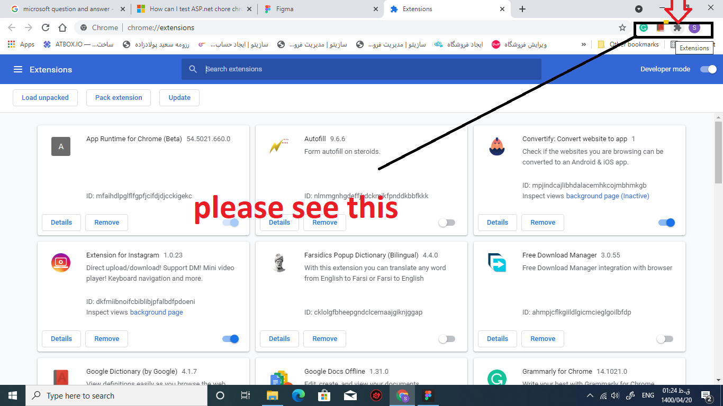This screenshot has width=723, height=406.
Task: Open the Extensions puzzle icon in toolbar
Action: pyautogui.click(x=677, y=27)
